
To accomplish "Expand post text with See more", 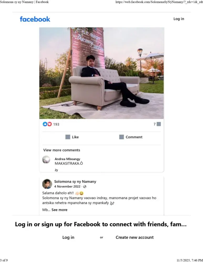I will coord(59,210).
